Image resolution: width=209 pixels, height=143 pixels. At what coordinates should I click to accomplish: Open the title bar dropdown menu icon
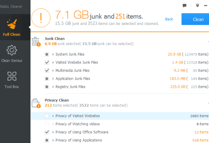coord(197,5)
